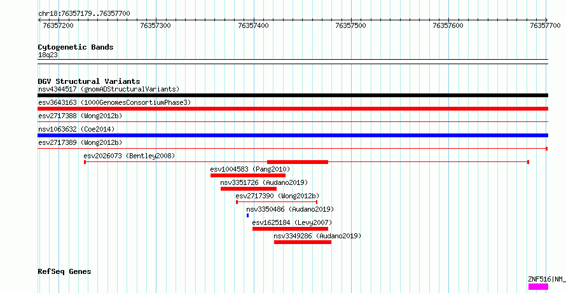566x293 pixels.
Task: Open variant nsv3349286 Audano2019 label
Action: point(317,236)
